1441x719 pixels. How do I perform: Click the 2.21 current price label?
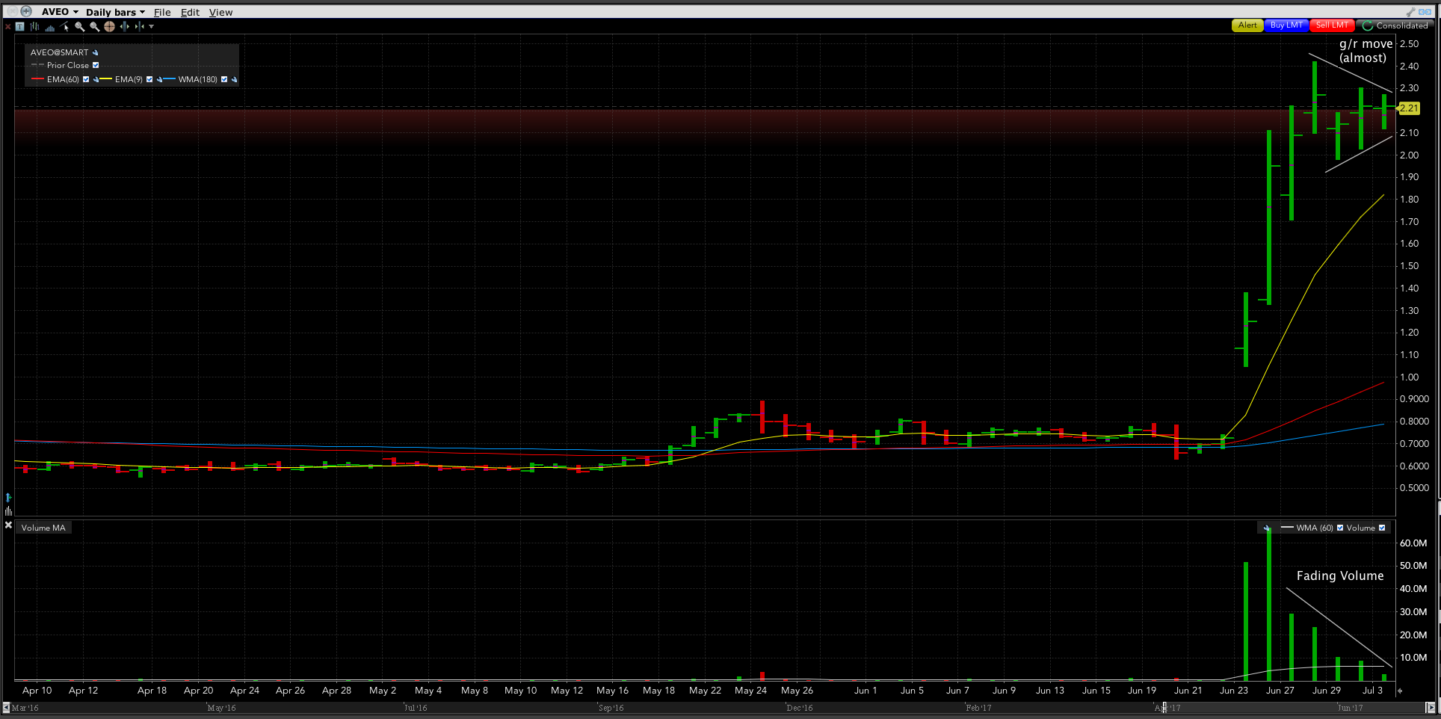[1408, 108]
